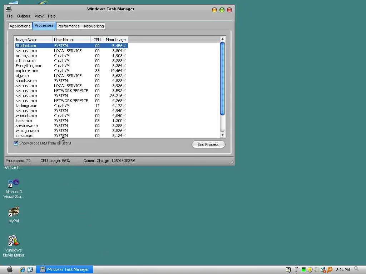
Task: Sort by Image Name column header
Action: [x=33, y=40]
